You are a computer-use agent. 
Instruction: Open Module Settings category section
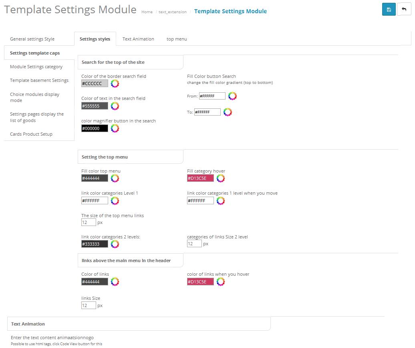pyautogui.click(x=36, y=67)
